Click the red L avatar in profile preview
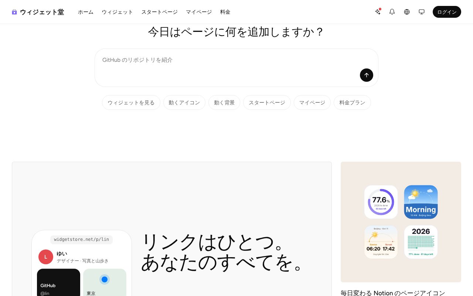The width and height of the screenshot is (473, 296). pyautogui.click(x=46, y=257)
